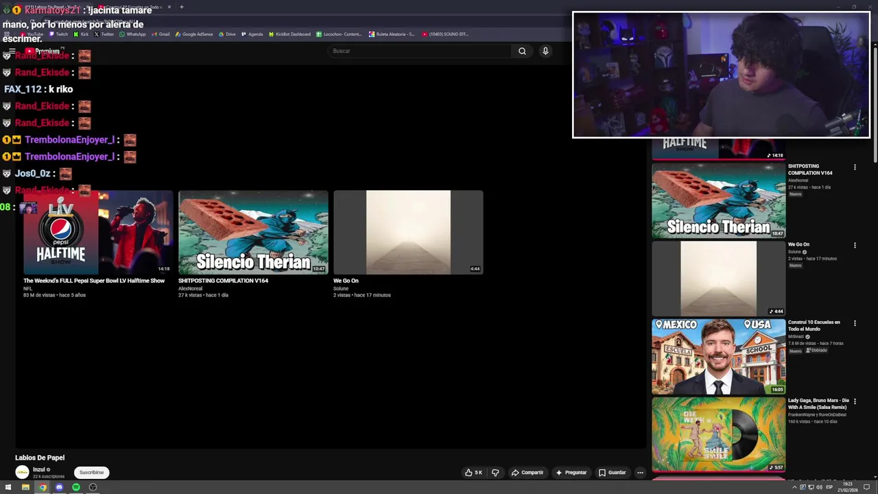
Task: Open the notification center icon
Action: [x=868, y=487]
